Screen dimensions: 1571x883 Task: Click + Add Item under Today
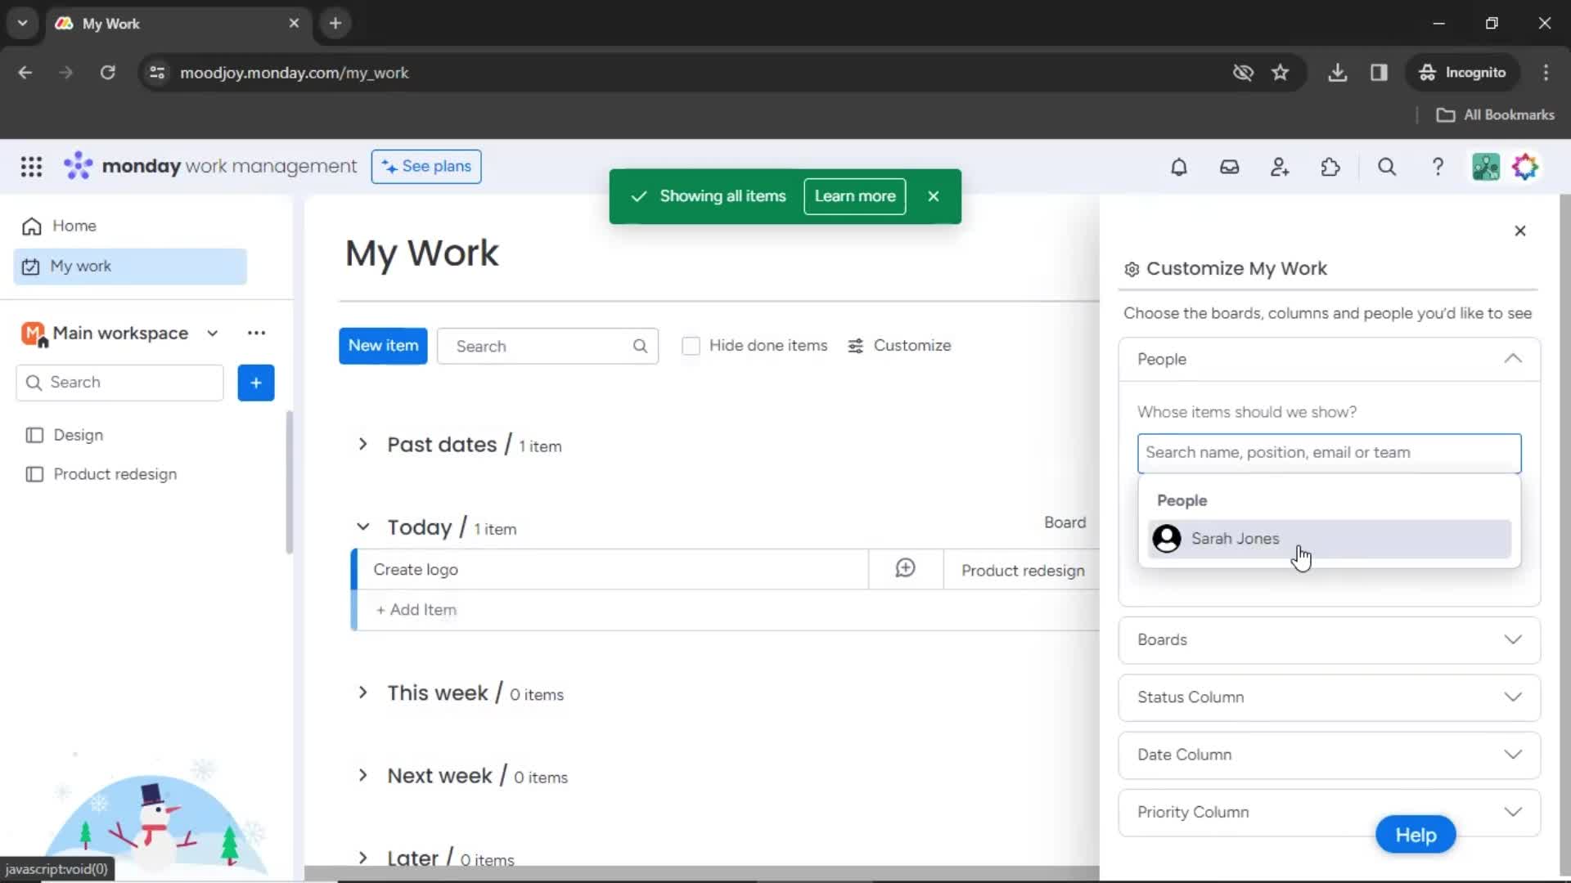coord(416,610)
